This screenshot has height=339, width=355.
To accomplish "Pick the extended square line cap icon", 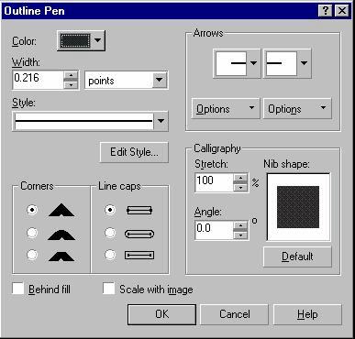I will coord(139,255).
